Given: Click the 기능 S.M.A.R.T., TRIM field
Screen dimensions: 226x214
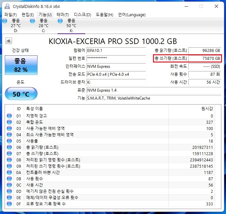Looking at the screenshot, I should [154, 98].
